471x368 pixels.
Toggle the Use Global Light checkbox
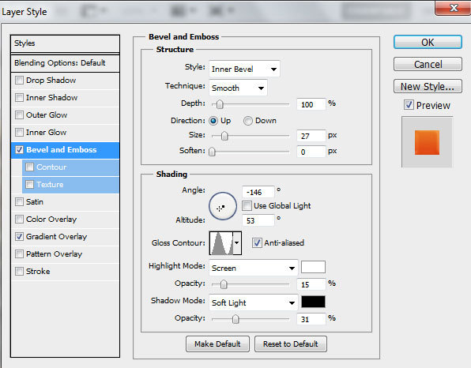click(247, 206)
